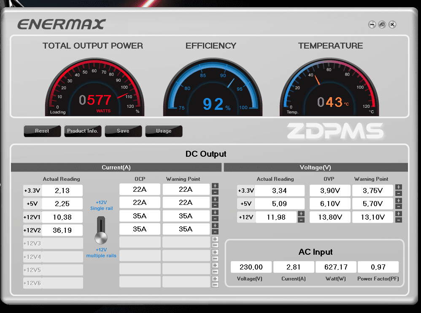Screen dimensions: 421x313
Task: Lower +12V actual voltage reading
Action: (301, 220)
